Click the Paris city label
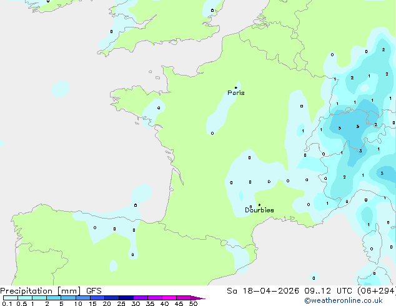This screenshot has height=306, width=396. point(236,93)
